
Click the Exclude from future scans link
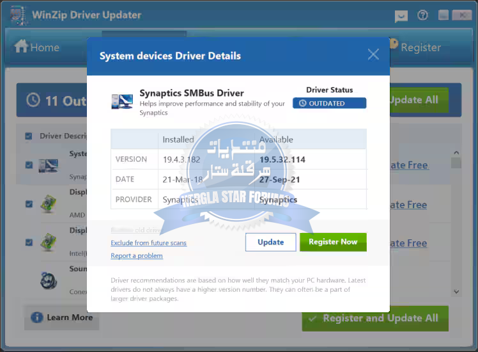148,243
